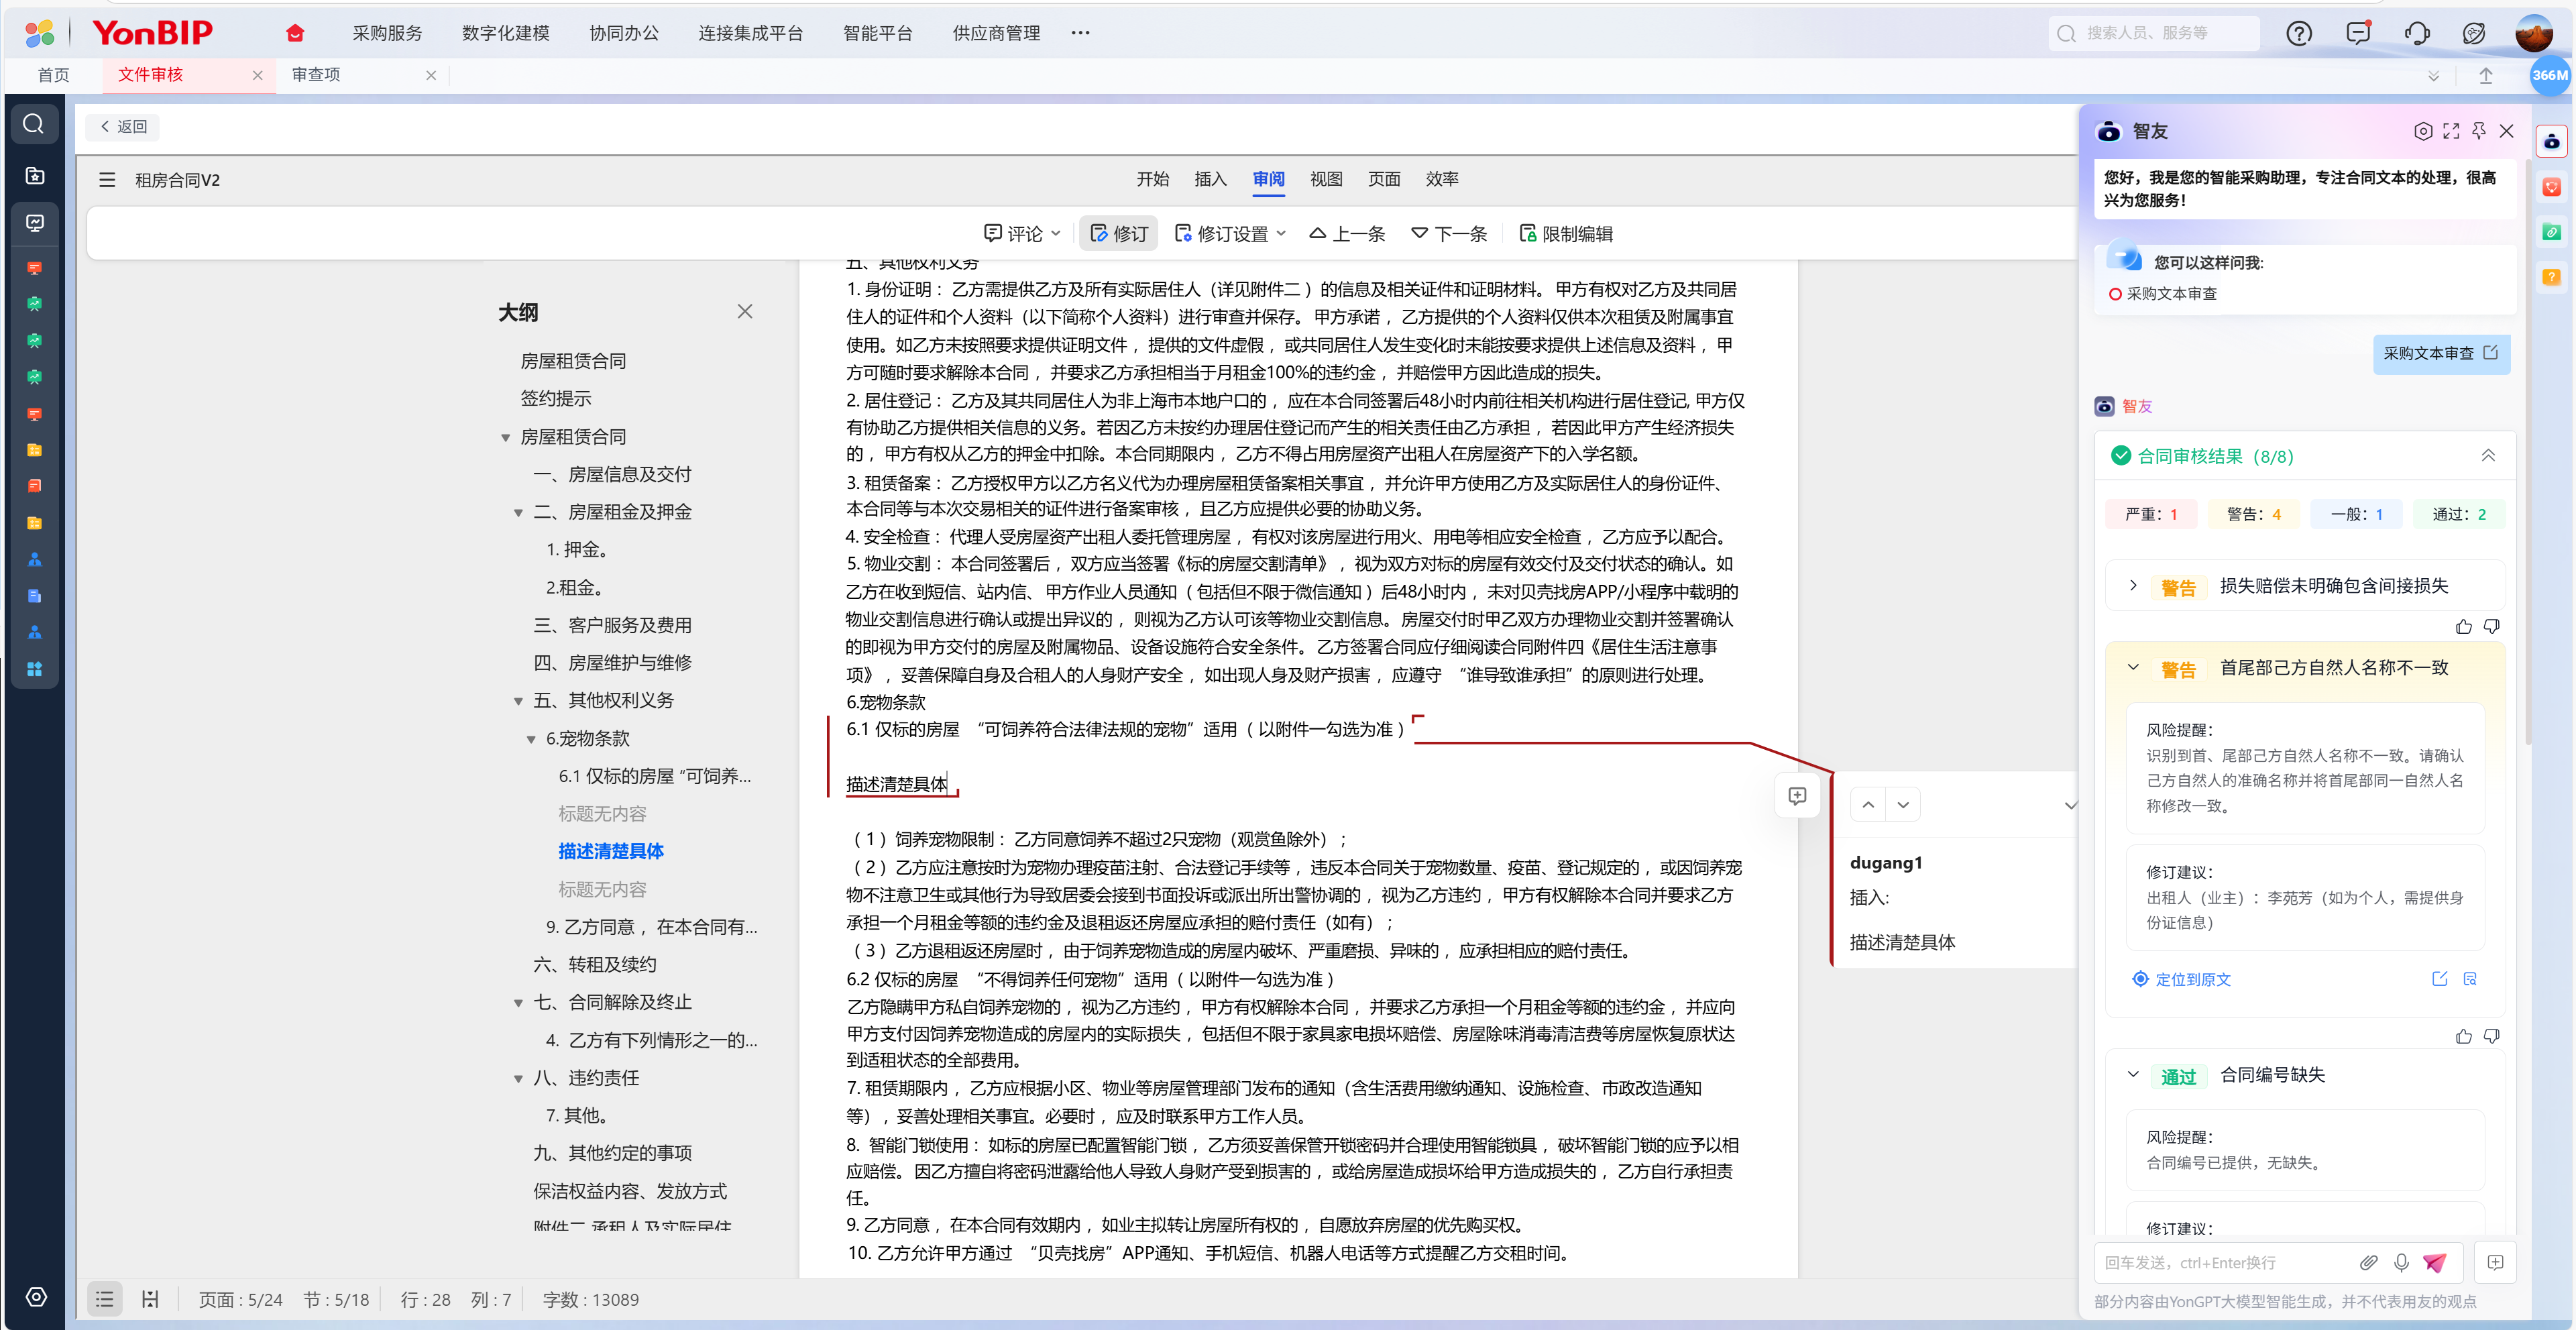Collapse the 五、其他权利义务 outline node
Screen dimensions: 2576x1330
point(518,701)
